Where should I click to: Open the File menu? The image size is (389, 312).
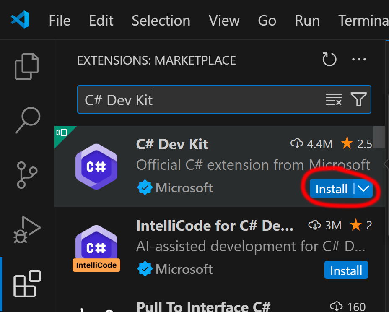(60, 20)
